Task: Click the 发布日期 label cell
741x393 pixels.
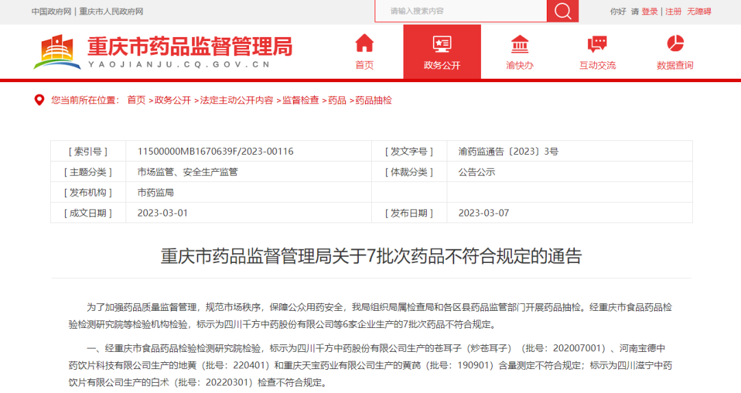Action: click(409, 213)
